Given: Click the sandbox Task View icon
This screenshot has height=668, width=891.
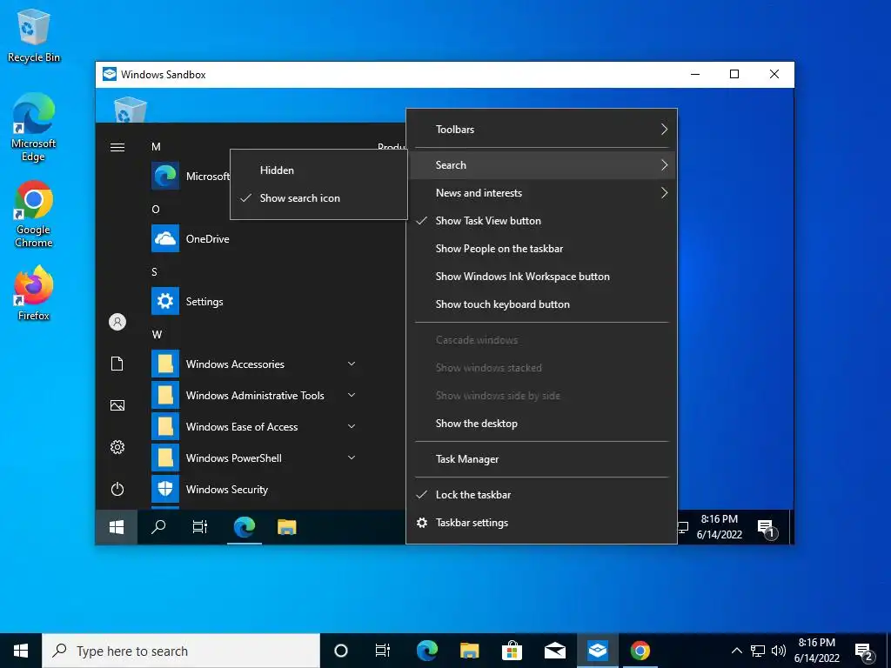Looking at the screenshot, I should (x=200, y=527).
